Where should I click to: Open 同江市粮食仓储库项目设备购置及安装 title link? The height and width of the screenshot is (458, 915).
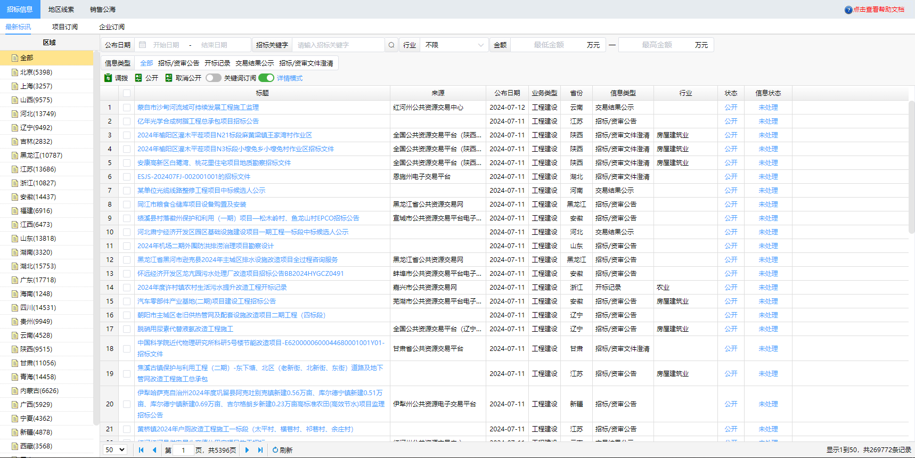click(x=192, y=204)
